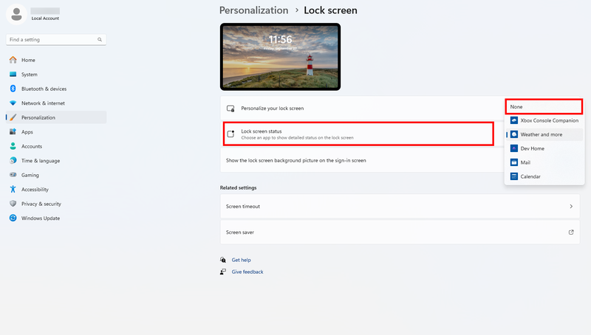Click the lock screen preview image
Viewport: 591px width, 335px height.
tap(280, 57)
